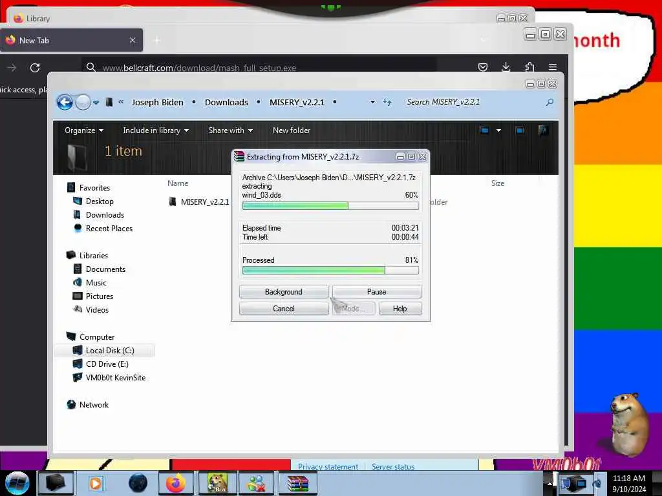Open the Documents library
The width and height of the screenshot is (662, 496).
tap(105, 269)
